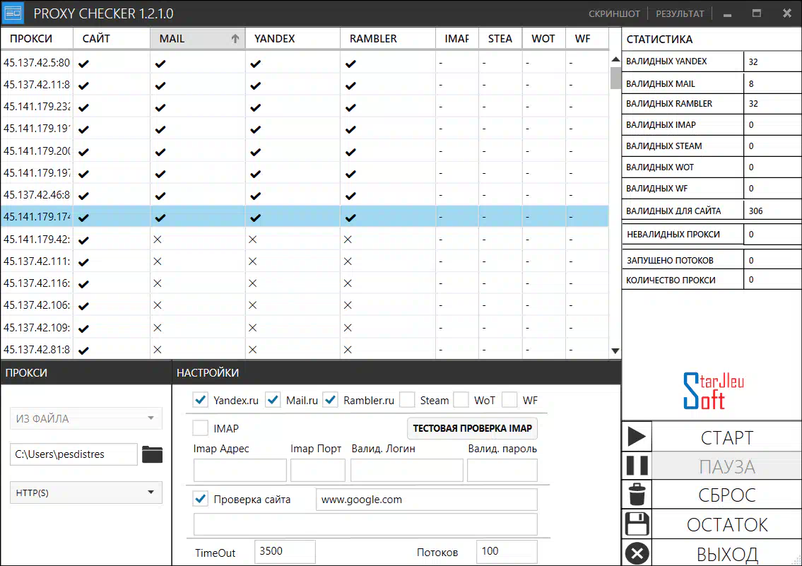The width and height of the screenshot is (802, 566).
Task: Click the ВАЛИДНЫХ MAIL statistic label
Action: pyautogui.click(x=660, y=83)
